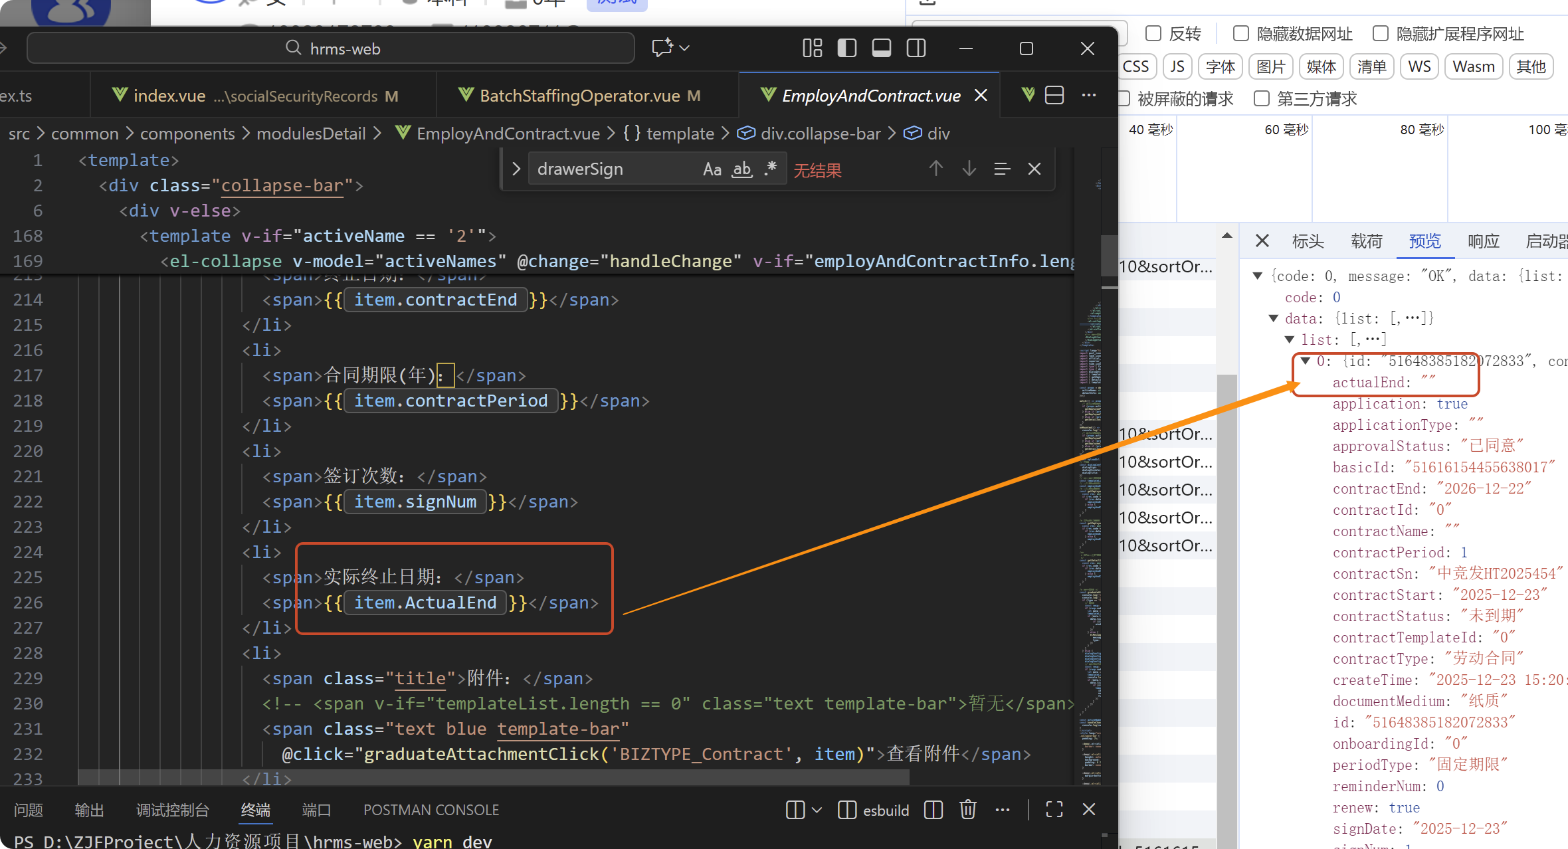Kill terminal with trash icon
This screenshot has width=1568, height=849.
(x=967, y=809)
